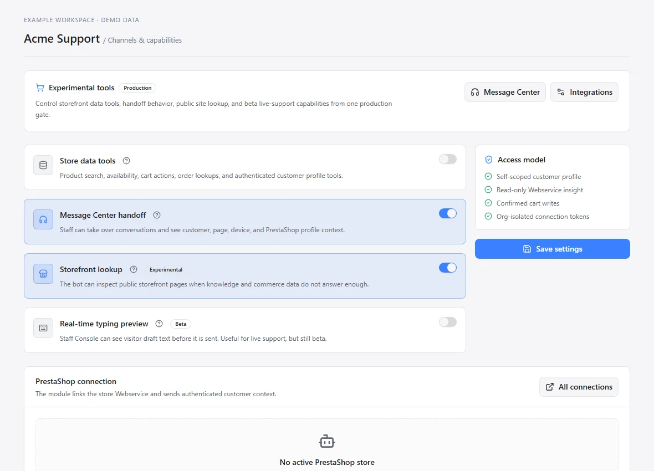Click the shopping cart icon beside Experimental tools
The height and width of the screenshot is (471, 654).
[40, 88]
